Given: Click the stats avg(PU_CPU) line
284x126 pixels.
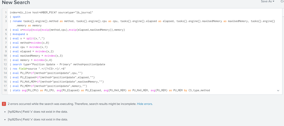Looking at the screenshot, I should pyautogui.click(x=110, y=91).
